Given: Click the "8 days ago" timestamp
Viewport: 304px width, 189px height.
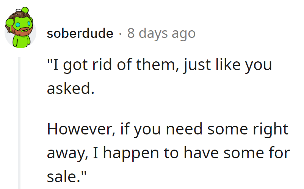Looking at the screenshot, I should tap(161, 33).
